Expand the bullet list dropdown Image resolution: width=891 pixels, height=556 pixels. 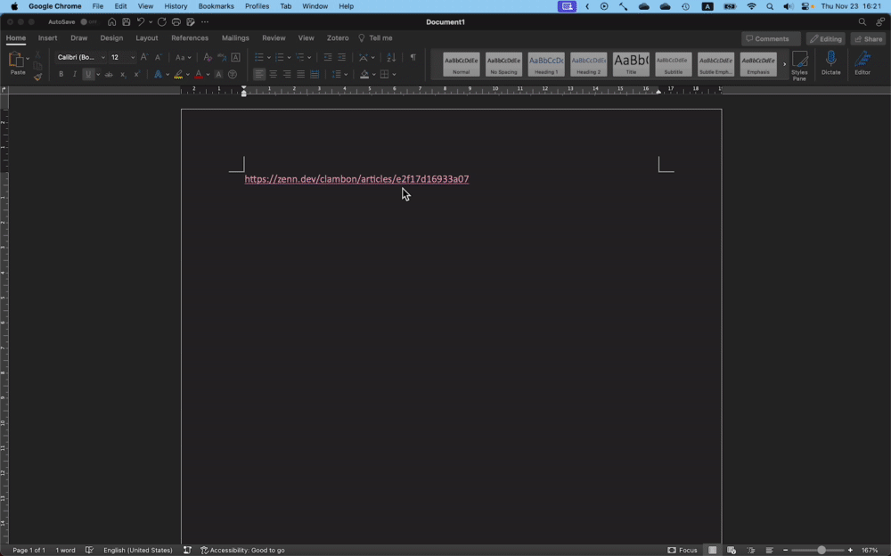click(269, 57)
